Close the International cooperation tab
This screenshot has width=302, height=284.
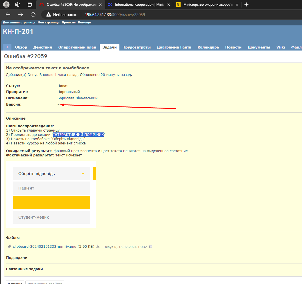point(169,5)
